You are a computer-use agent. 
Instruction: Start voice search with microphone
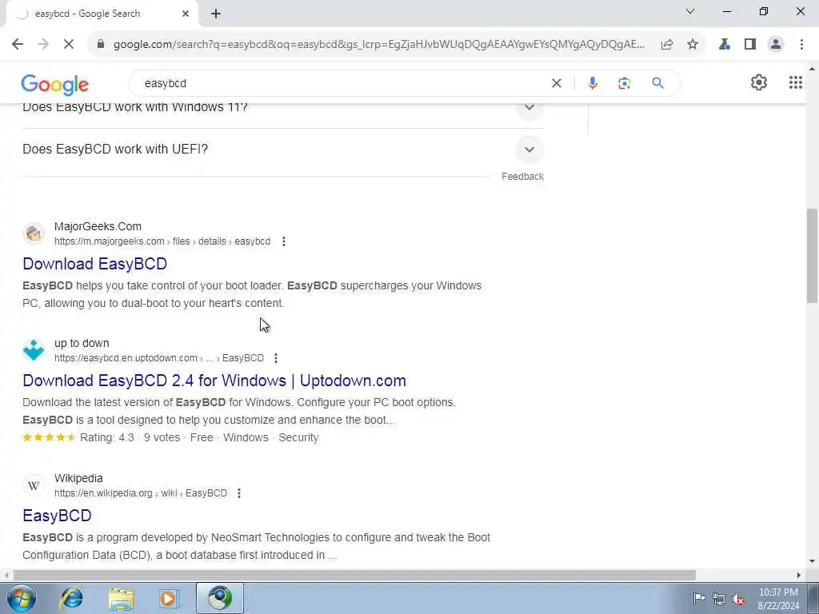[x=593, y=83]
